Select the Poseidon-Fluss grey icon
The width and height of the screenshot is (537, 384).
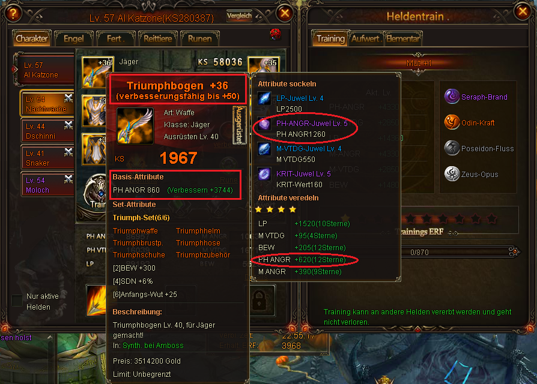[x=452, y=148]
